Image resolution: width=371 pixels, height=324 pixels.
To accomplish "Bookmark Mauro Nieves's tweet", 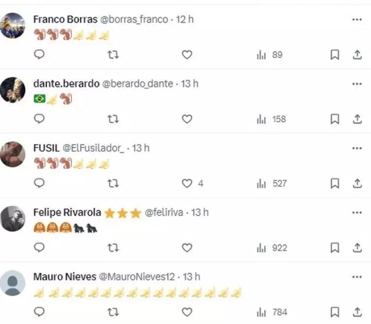I will 335,312.
